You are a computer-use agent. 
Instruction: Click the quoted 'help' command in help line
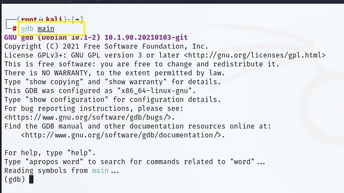click(79, 153)
